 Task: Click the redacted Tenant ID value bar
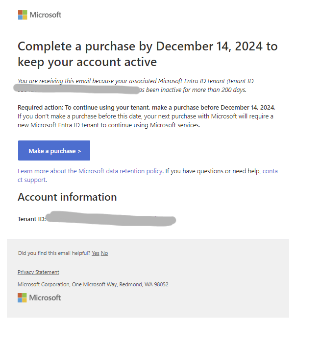pos(111,219)
